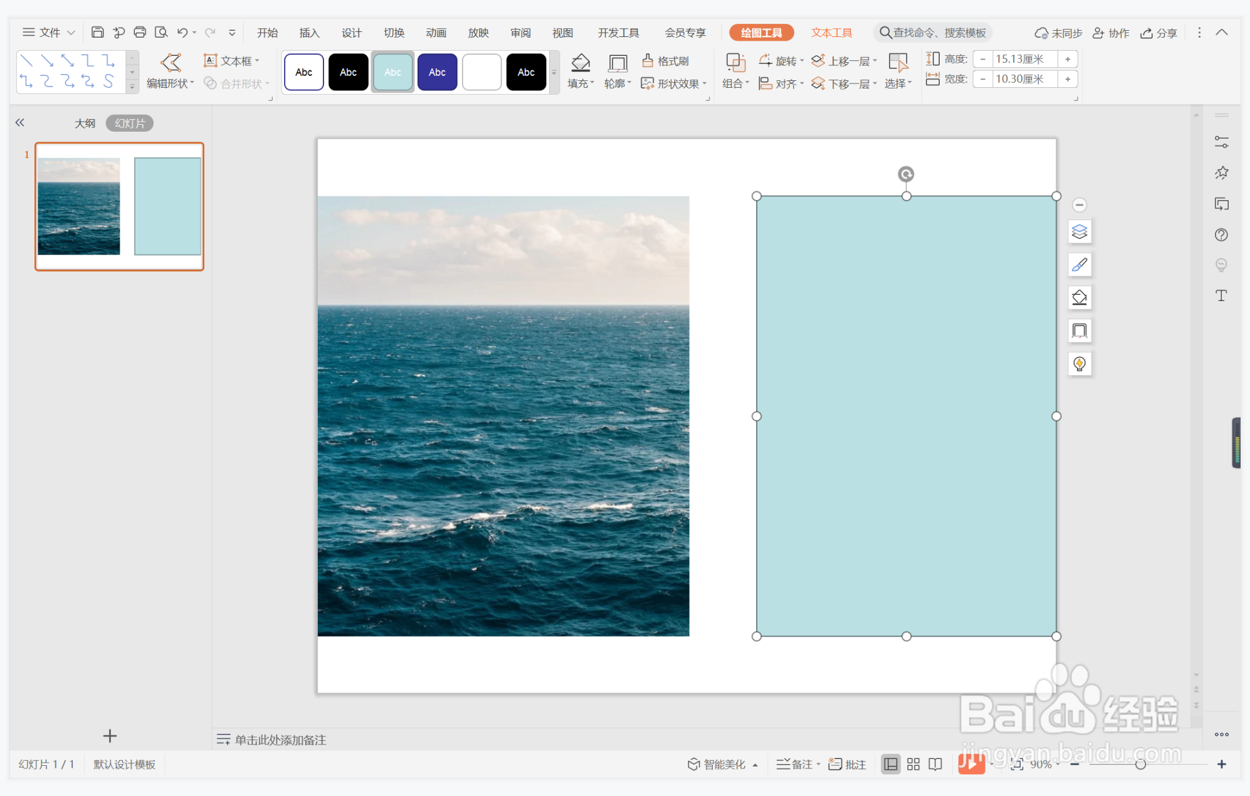Image resolution: width=1250 pixels, height=796 pixels.
Task: Switch to the Outline (大纲) panel tab
Action: tap(85, 123)
